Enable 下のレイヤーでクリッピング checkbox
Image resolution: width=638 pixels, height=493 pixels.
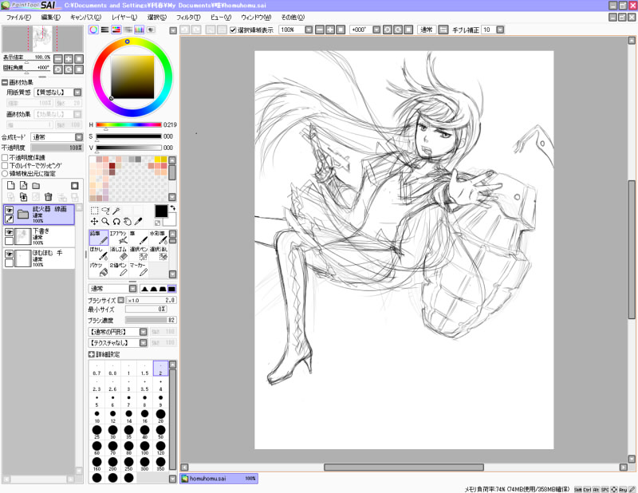[x=5, y=165]
